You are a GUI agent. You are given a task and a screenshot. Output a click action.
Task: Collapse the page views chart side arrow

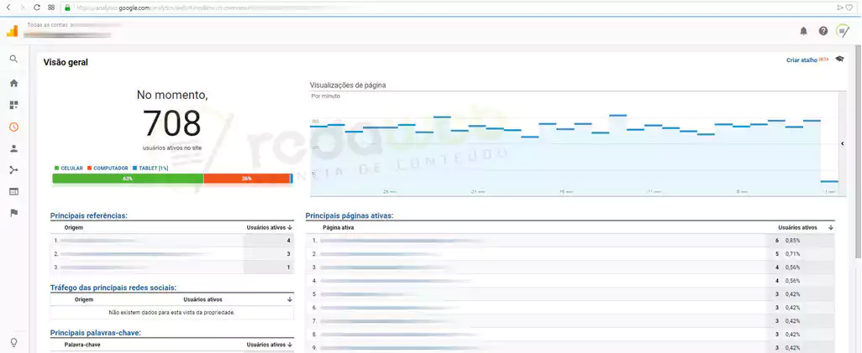pos(842,143)
